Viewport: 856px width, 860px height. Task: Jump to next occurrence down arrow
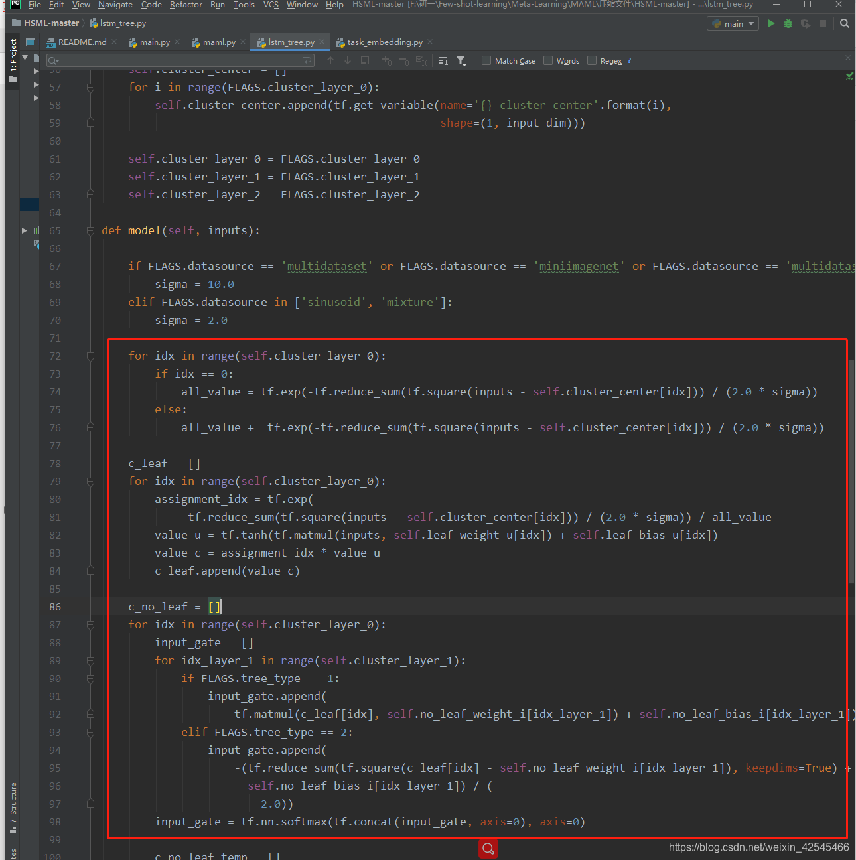[348, 60]
